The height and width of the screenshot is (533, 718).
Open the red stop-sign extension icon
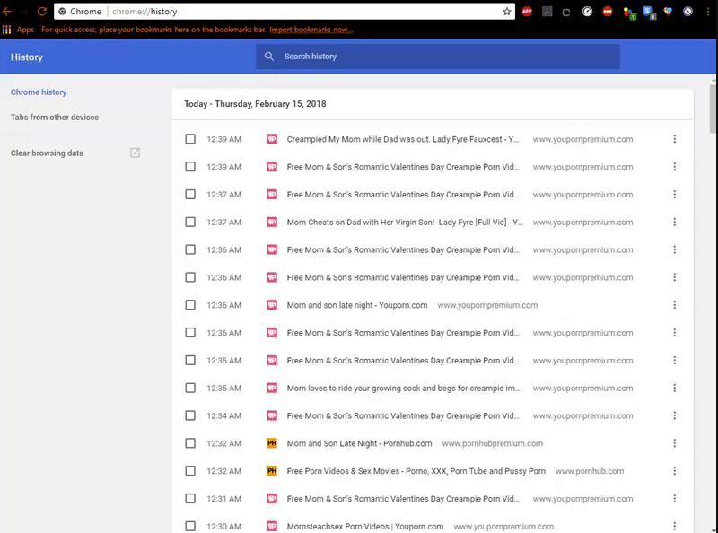[x=608, y=12]
